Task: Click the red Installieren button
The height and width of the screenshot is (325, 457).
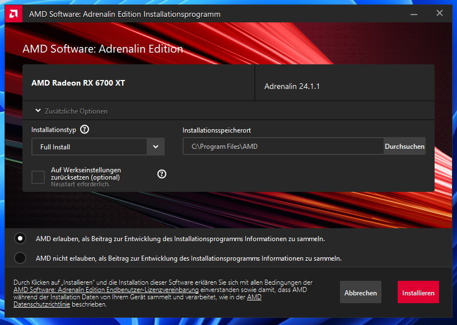Action: click(418, 292)
